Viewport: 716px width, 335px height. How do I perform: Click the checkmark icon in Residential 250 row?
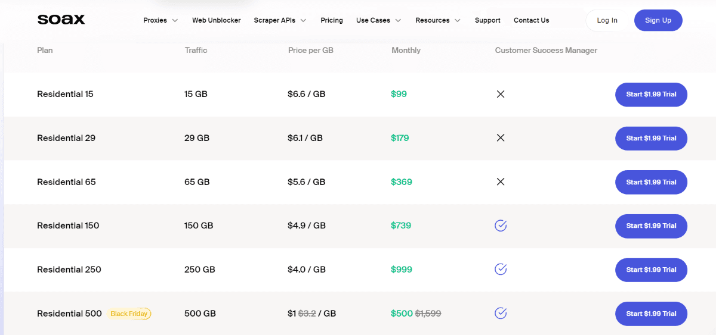pyautogui.click(x=501, y=270)
